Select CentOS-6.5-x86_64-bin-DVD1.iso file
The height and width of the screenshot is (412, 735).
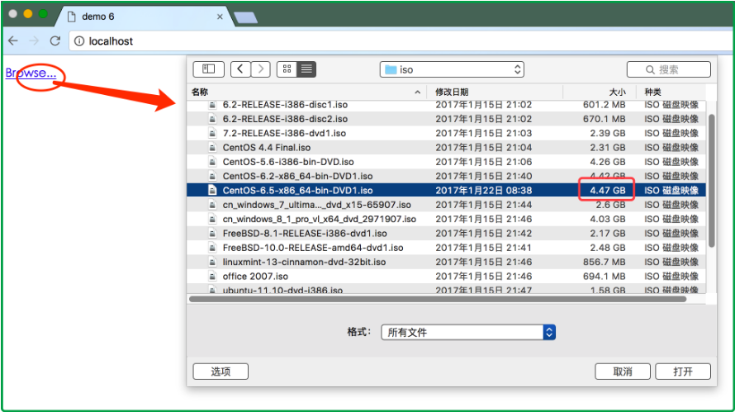[446, 190]
